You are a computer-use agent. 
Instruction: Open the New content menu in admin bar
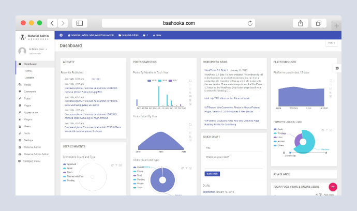coord(157,35)
